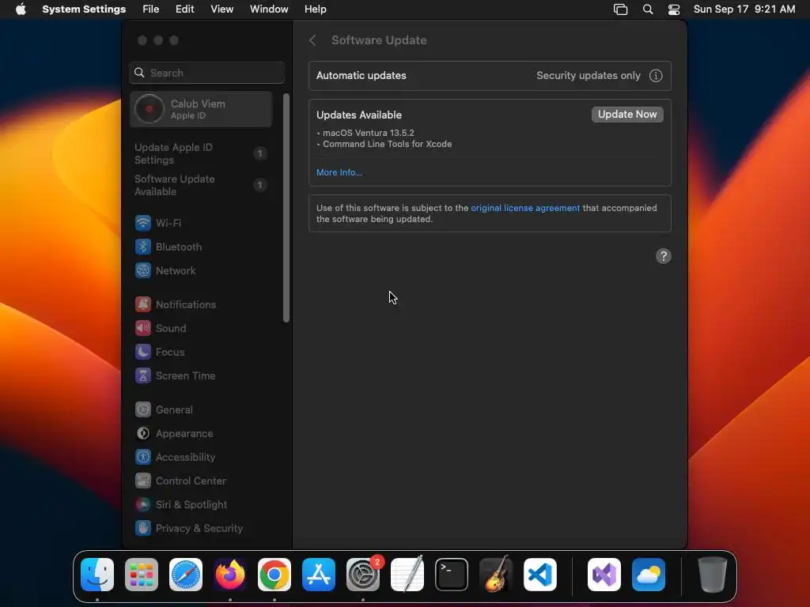Open the Edit menu
The image size is (810, 607).
coord(185,9)
